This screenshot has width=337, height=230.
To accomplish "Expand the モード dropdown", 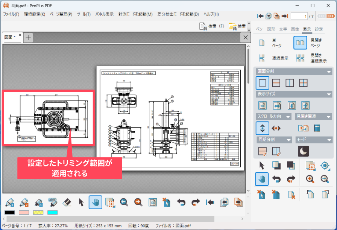I will coord(329,140).
